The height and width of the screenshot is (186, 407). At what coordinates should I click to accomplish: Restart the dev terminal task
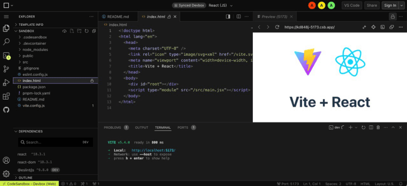point(363,127)
